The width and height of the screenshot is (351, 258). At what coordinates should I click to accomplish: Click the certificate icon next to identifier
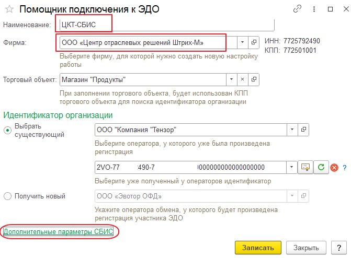coord(305,167)
